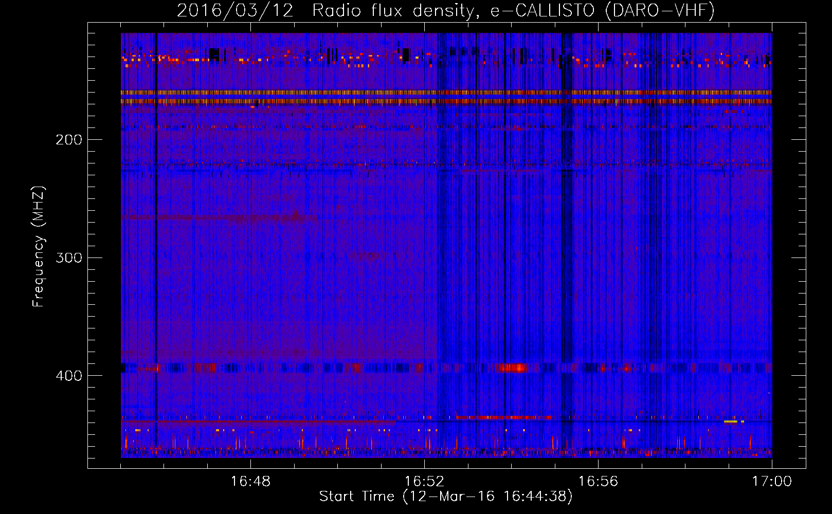Screen dimensions: 832x514
Task: Click the 300 frequency tick label
Action: (x=68, y=258)
